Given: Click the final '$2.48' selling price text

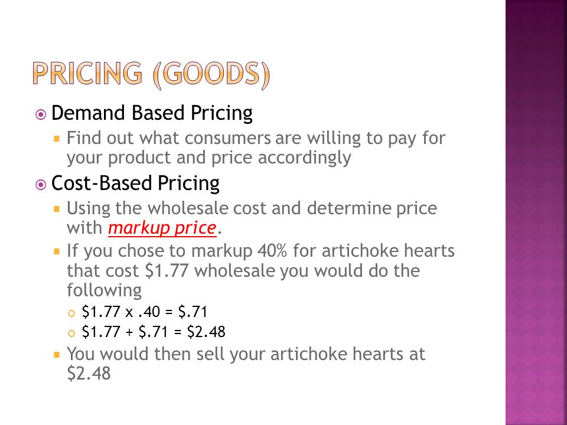Looking at the screenshot, I should pyautogui.click(x=89, y=373).
